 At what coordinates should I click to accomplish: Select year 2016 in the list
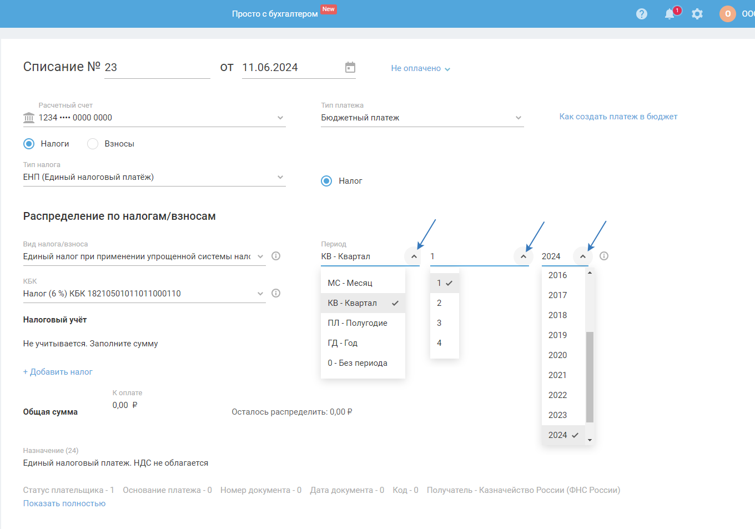tap(563, 275)
